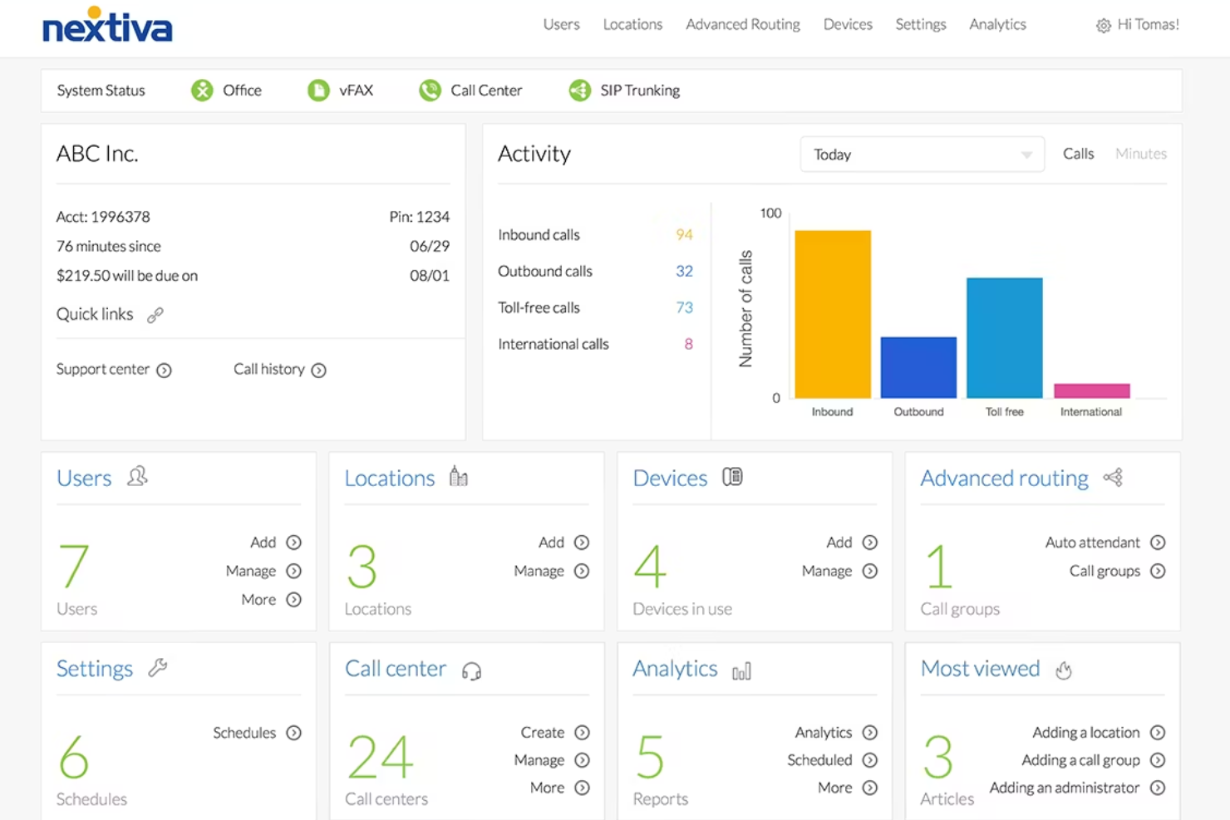
Task: Click the arrow next to Adding an administrator
Action: coord(1158,788)
